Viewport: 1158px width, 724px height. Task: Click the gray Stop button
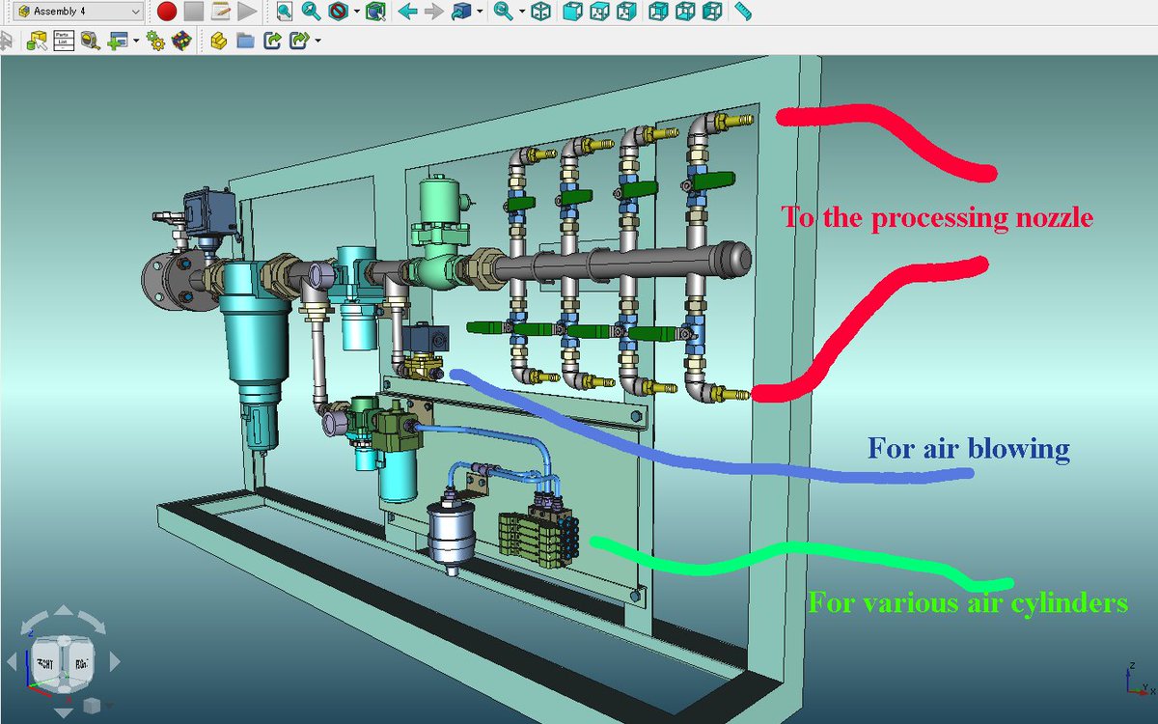[x=194, y=12]
